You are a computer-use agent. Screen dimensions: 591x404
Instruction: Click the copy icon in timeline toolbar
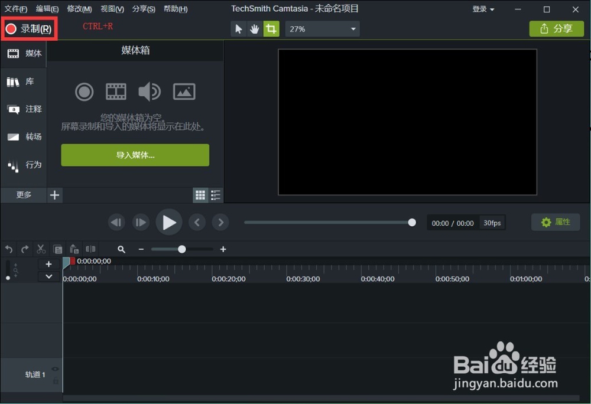58,249
